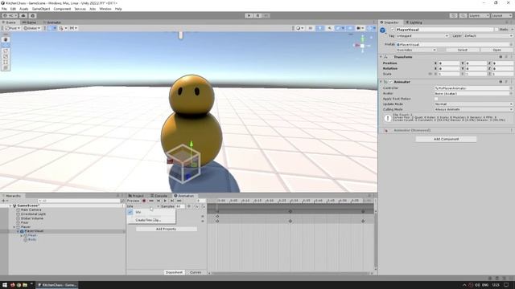Open the GameObject menu

coord(41,9)
